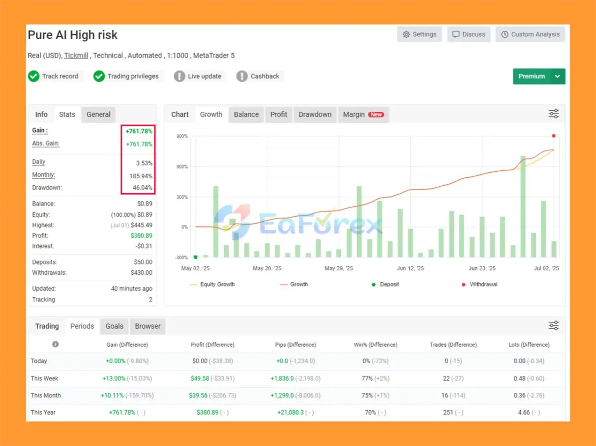Click the info icon in periods table header
The width and height of the screenshot is (596, 446).
point(55,344)
